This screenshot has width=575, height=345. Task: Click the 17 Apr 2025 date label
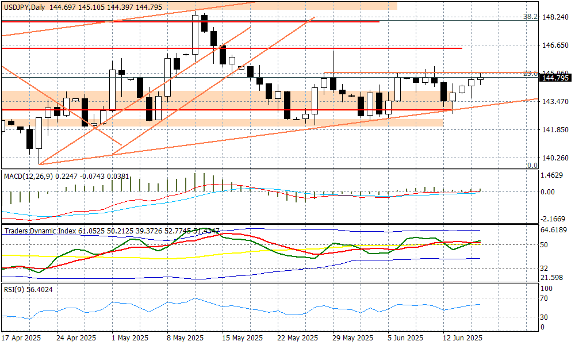point(22,338)
